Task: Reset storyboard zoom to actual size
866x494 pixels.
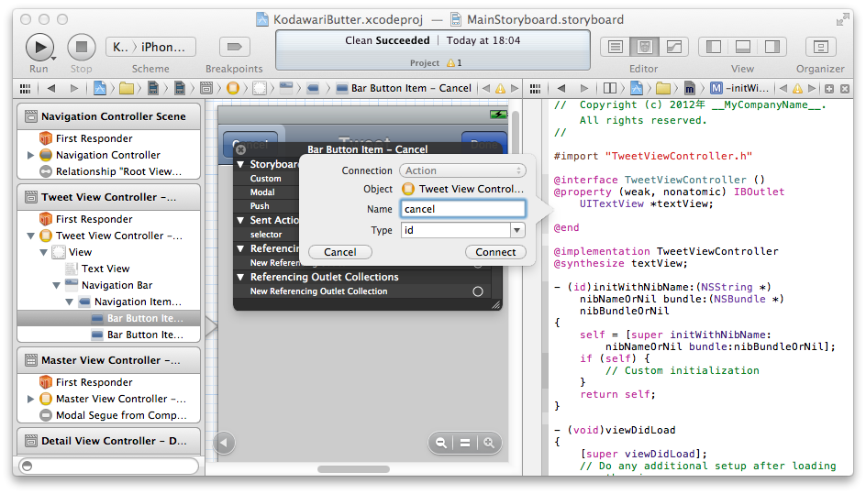Action: tap(465, 443)
